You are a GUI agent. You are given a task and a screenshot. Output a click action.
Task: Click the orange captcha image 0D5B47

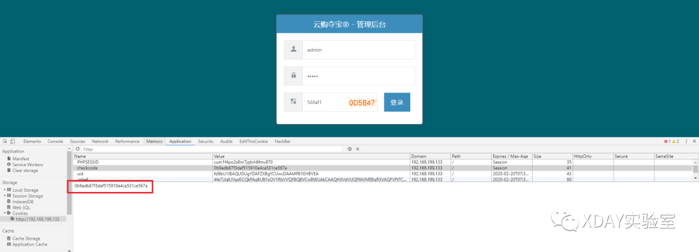(362, 102)
